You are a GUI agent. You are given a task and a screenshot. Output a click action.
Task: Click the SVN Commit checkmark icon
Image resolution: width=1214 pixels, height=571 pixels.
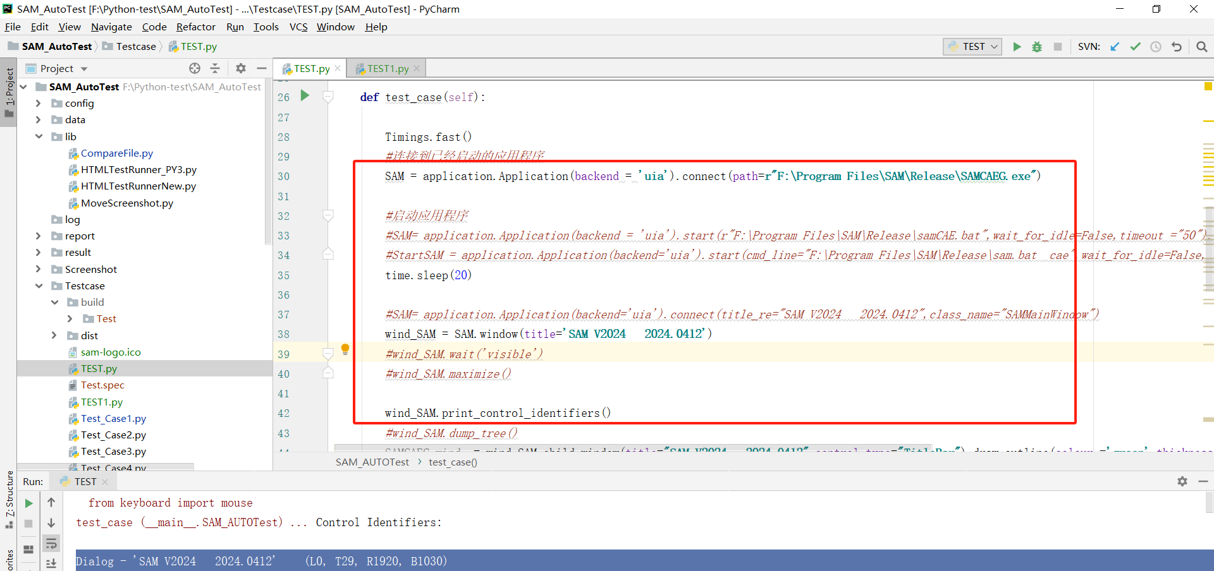point(1136,47)
